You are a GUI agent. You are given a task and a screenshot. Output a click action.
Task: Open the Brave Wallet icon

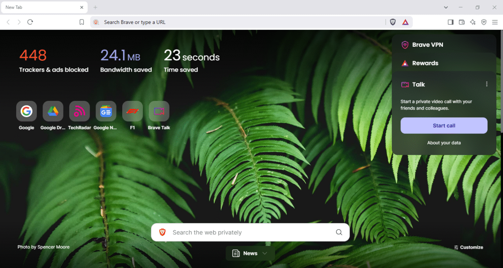tap(462, 22)
